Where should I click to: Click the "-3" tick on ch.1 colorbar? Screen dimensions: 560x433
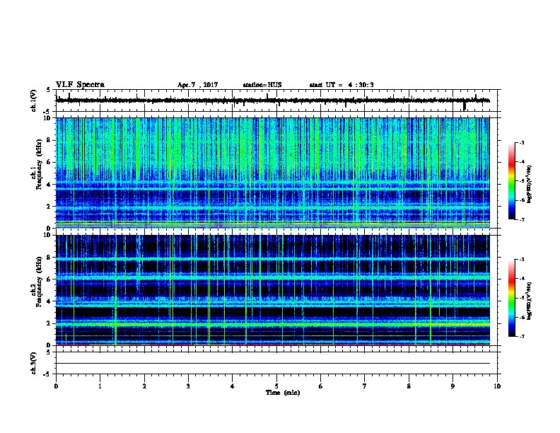pos(521,142)
